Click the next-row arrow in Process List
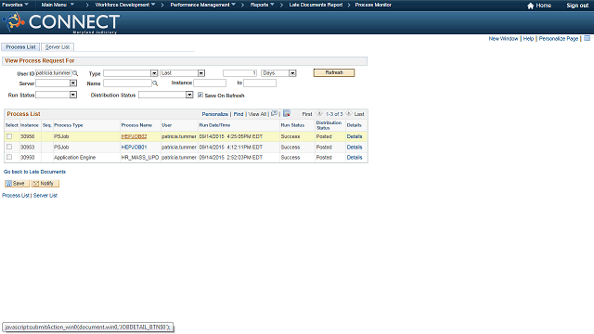Image resolution: width=594 pixels, height=334 pixels. (x=349, y=113)
